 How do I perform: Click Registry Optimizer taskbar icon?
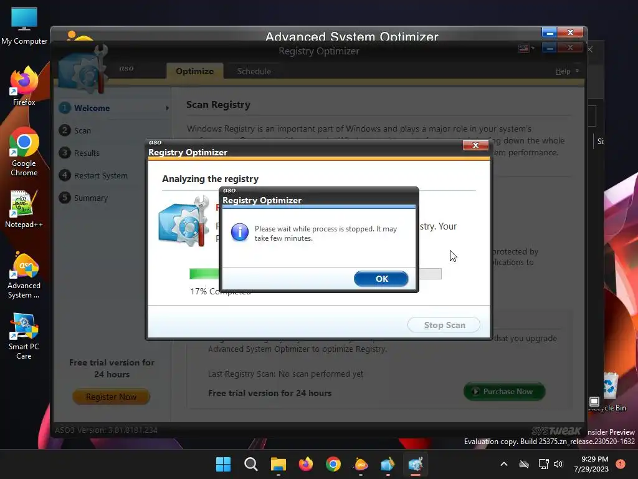point(416,464)
